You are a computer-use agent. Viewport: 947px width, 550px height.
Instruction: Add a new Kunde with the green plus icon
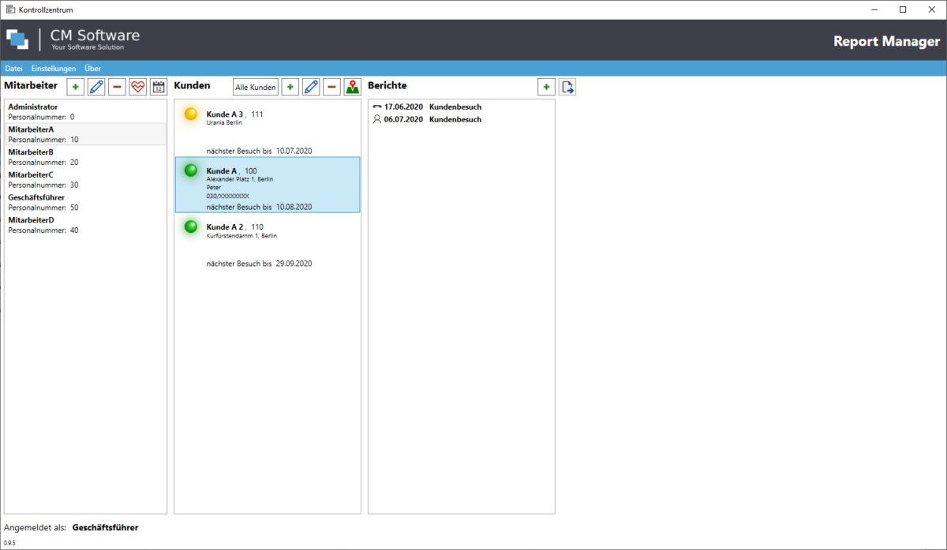pyautogui.click(x=290, y=86)
